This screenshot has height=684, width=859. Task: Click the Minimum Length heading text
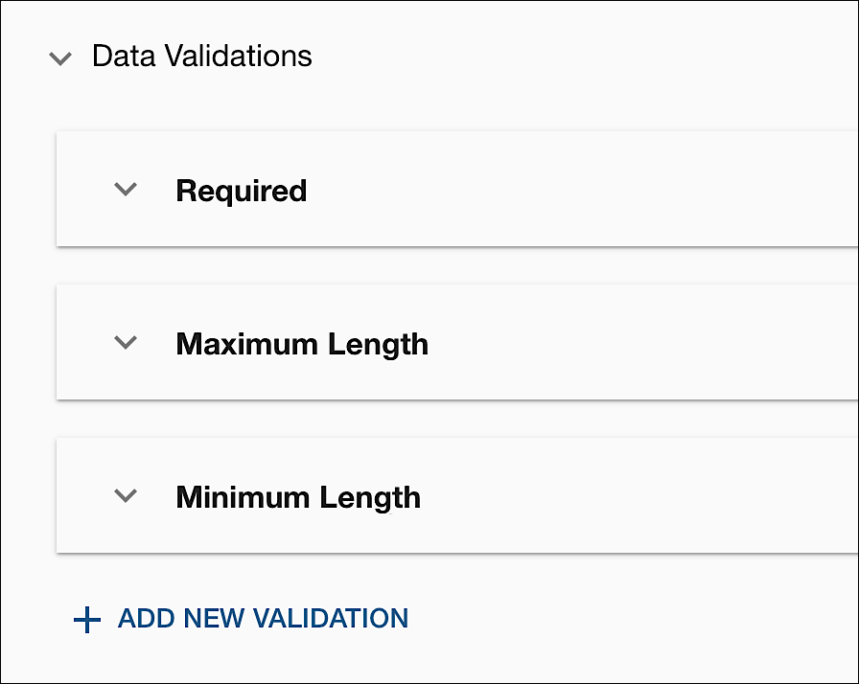tap(298, 497)
